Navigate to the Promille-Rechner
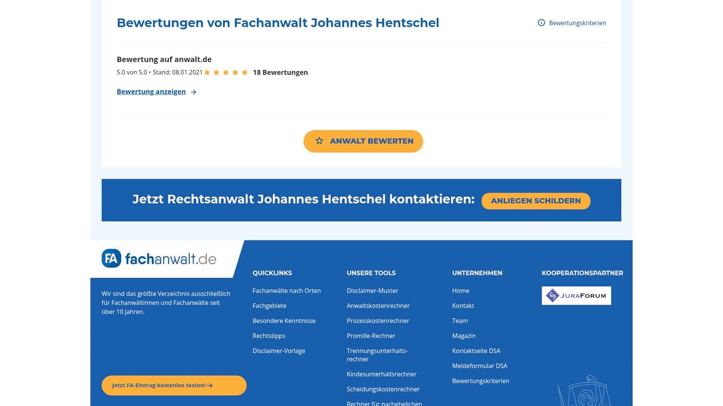The height and width of the screenshot is (406, 723). (x=371, y=336)
